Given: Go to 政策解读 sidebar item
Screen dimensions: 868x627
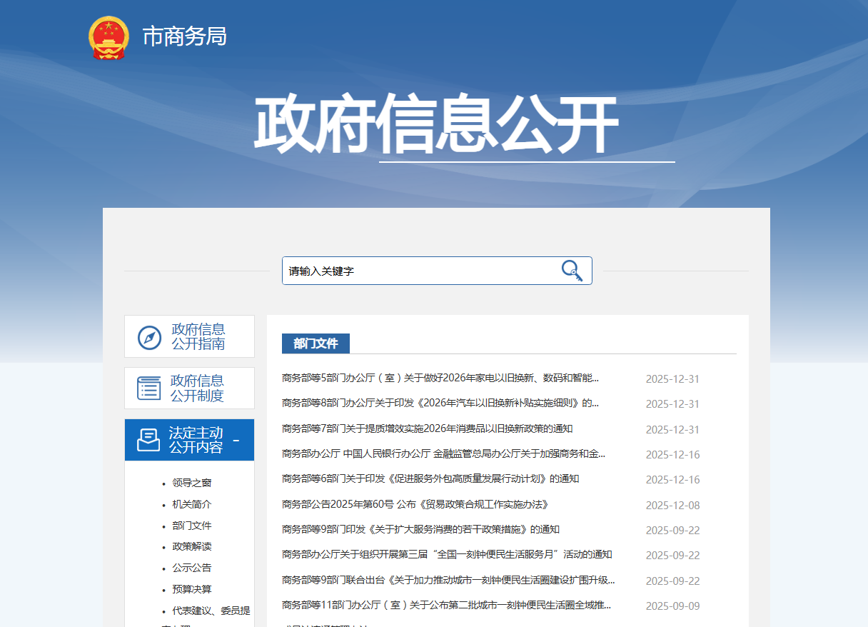Looking at the screenshot, I should [x=191, y=546].
